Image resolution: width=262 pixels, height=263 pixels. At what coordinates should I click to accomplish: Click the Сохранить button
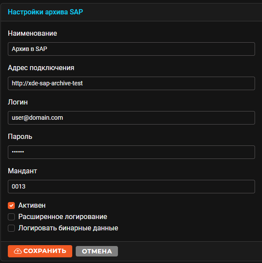pos(40,251)
